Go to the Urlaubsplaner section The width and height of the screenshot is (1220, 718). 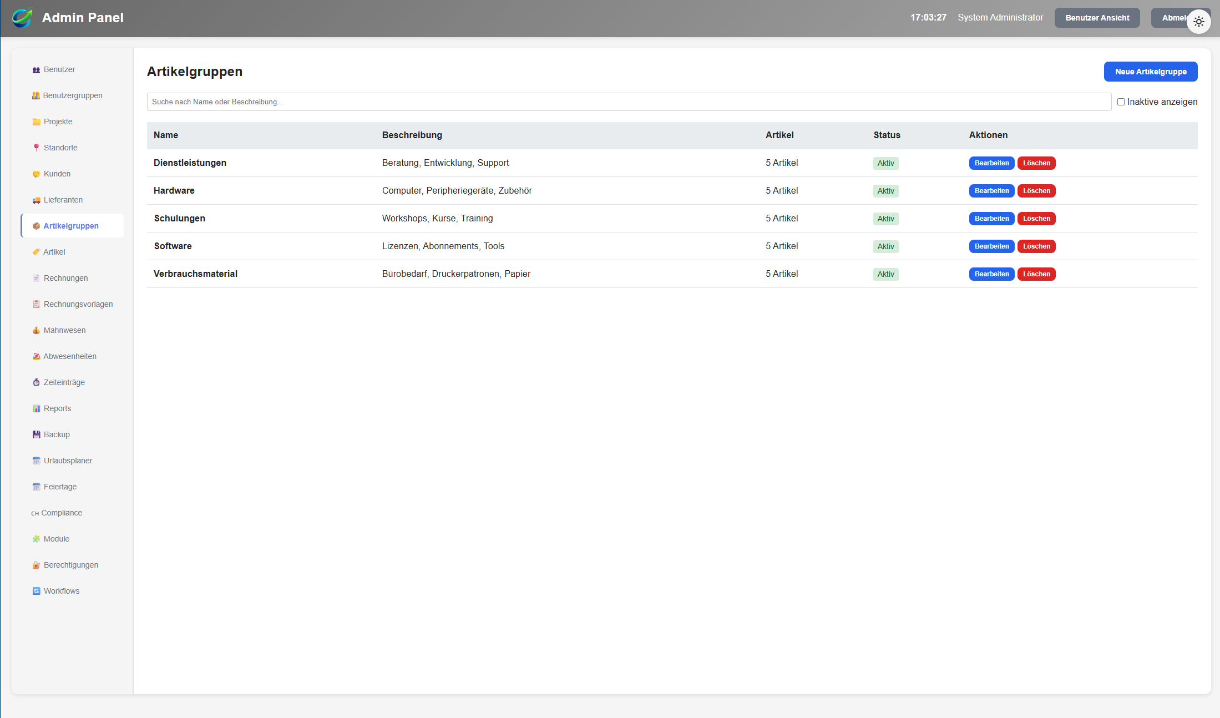click(68, 461)
